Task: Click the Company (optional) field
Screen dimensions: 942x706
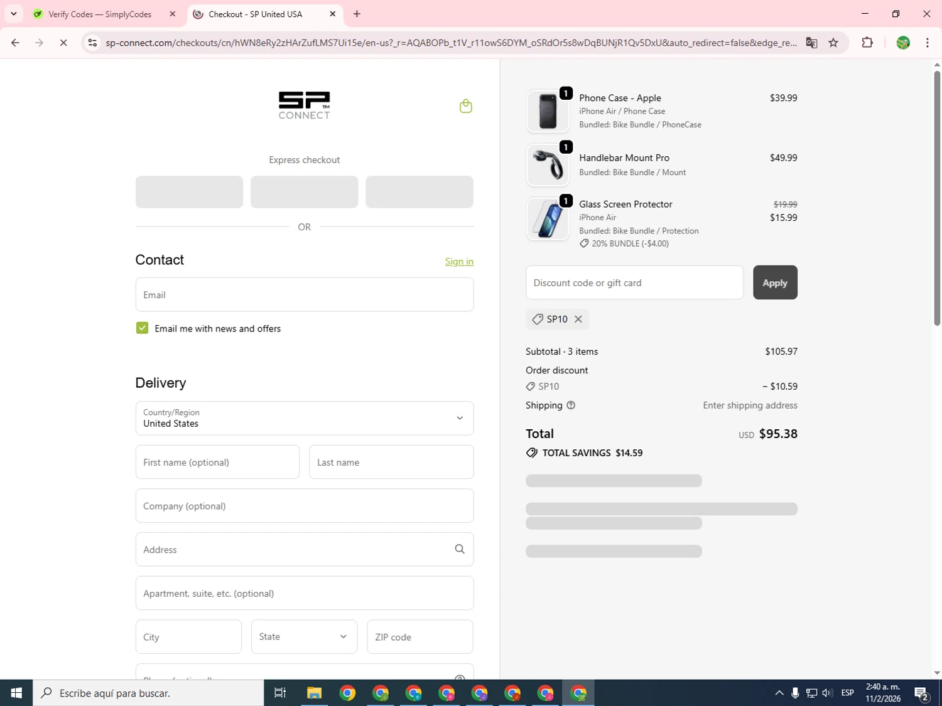Action: 305,506
